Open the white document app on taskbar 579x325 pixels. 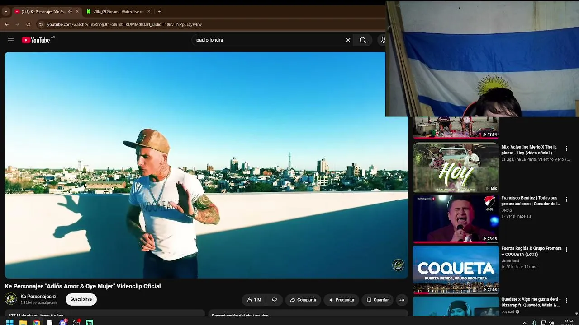[x=50, y=322]
